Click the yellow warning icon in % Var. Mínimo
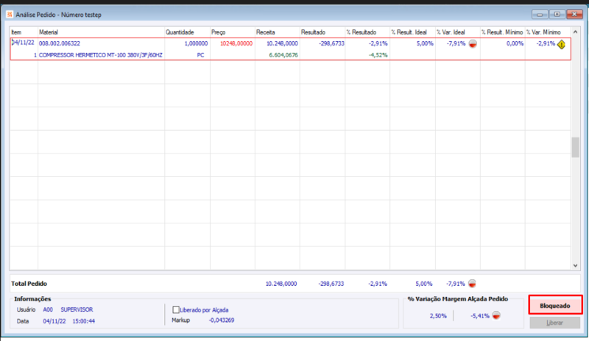 561,44
